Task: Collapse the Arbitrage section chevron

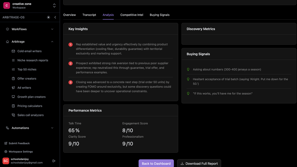Action: pos(52,41)
